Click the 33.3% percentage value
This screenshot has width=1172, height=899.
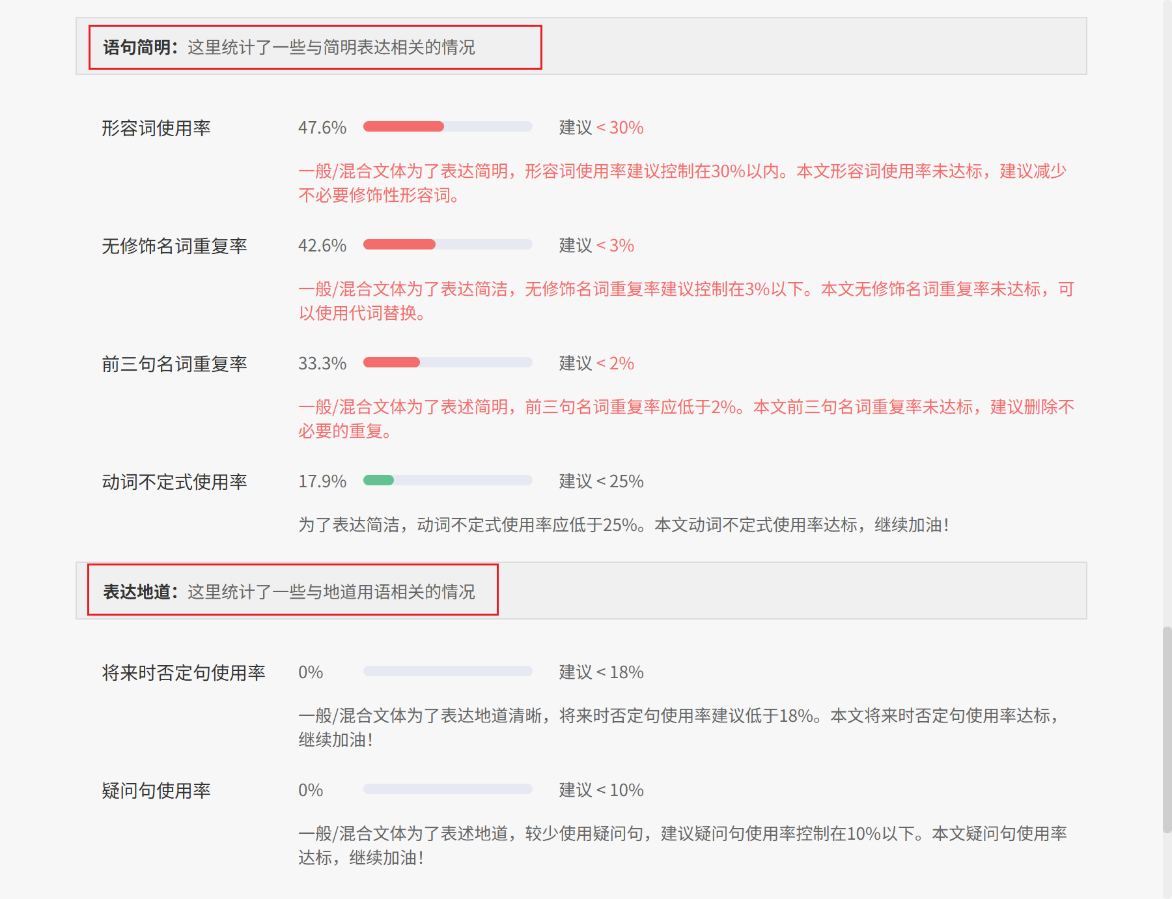click(x=322, y=364)
